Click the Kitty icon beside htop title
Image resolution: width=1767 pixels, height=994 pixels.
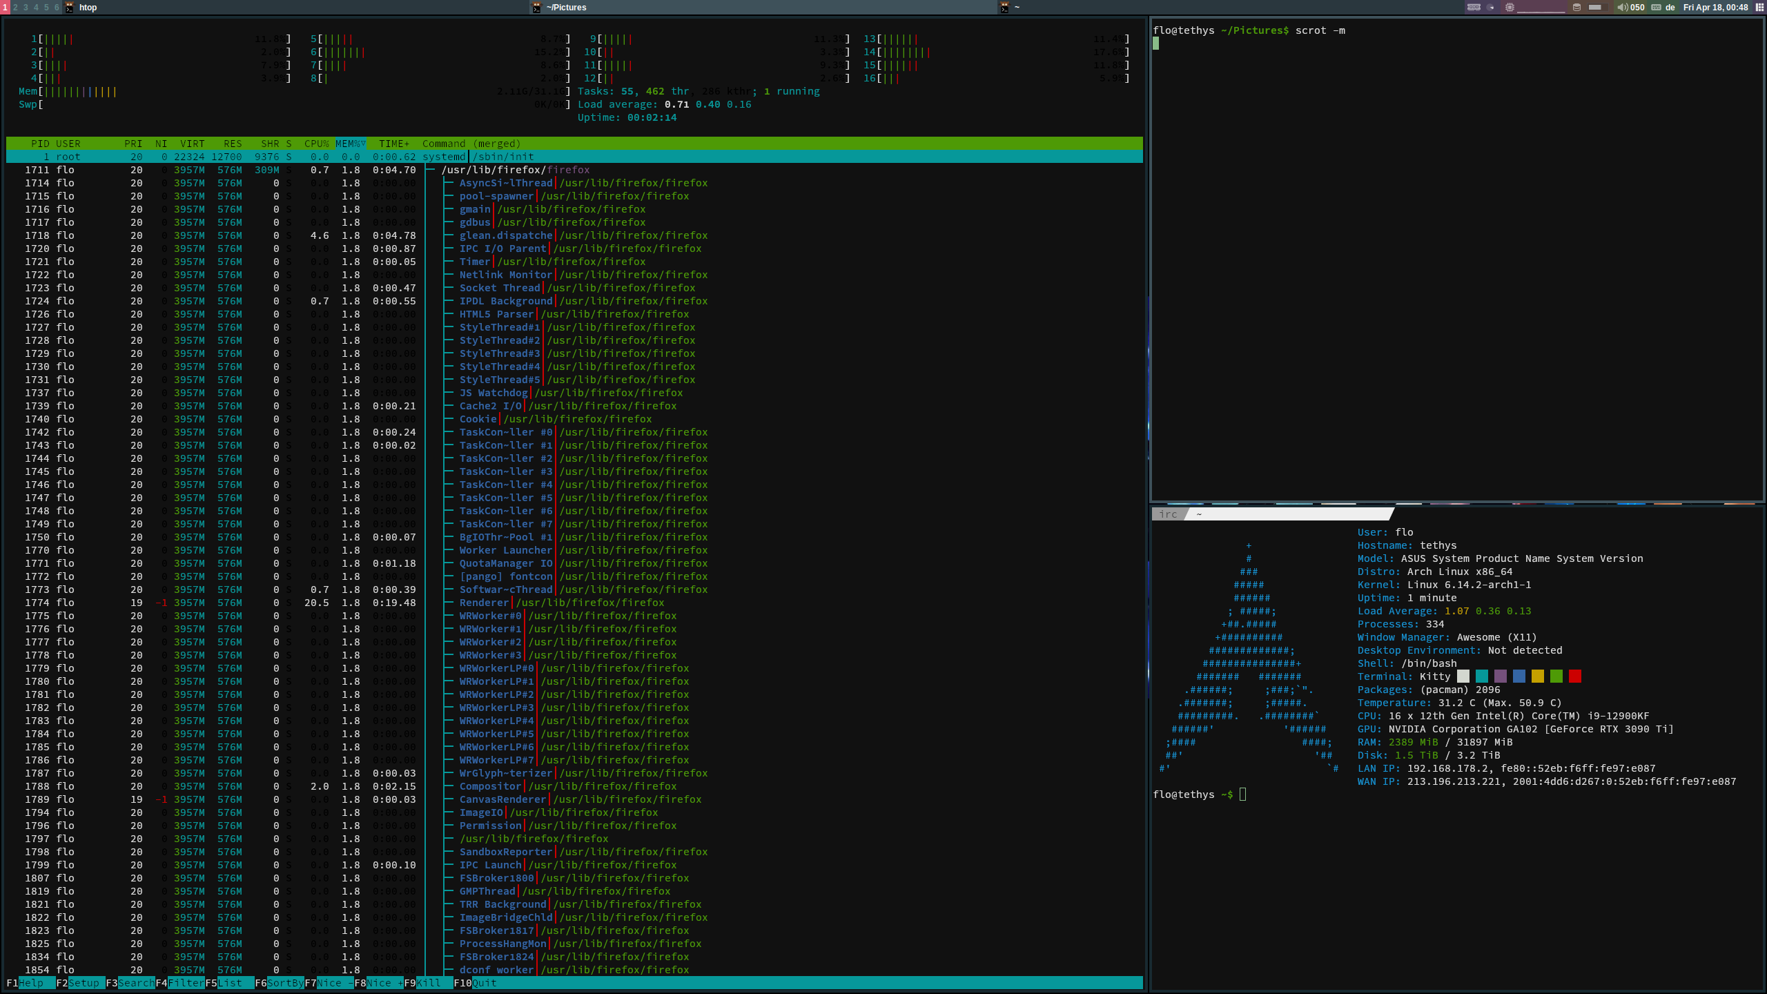click(69, 8)
